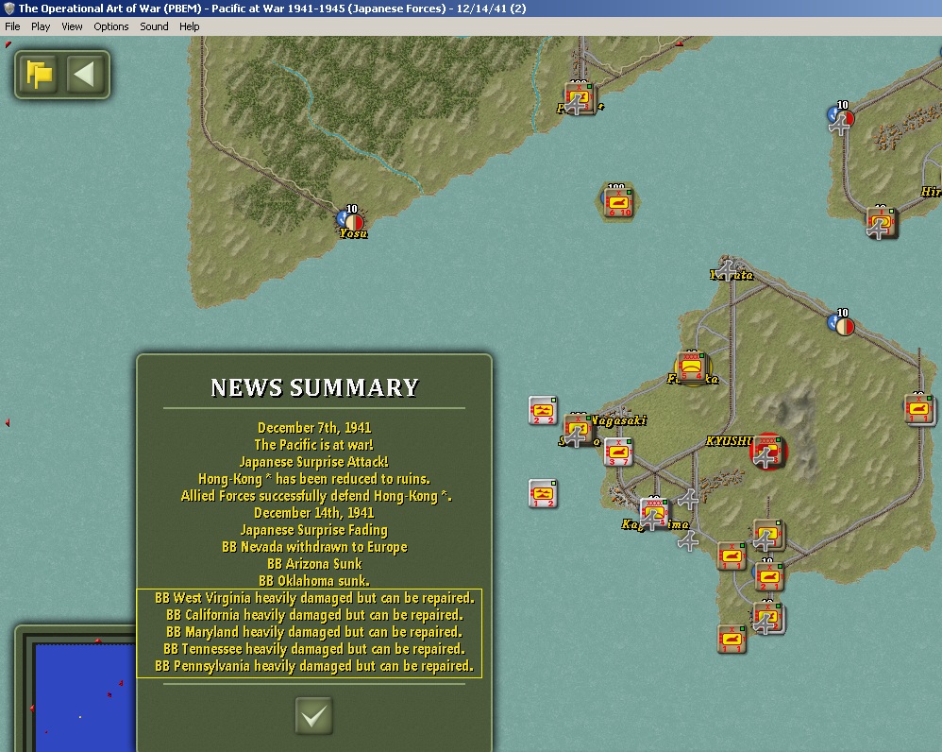
Task: Select the unit stack at Nagasaki
Action: point(578,431)
